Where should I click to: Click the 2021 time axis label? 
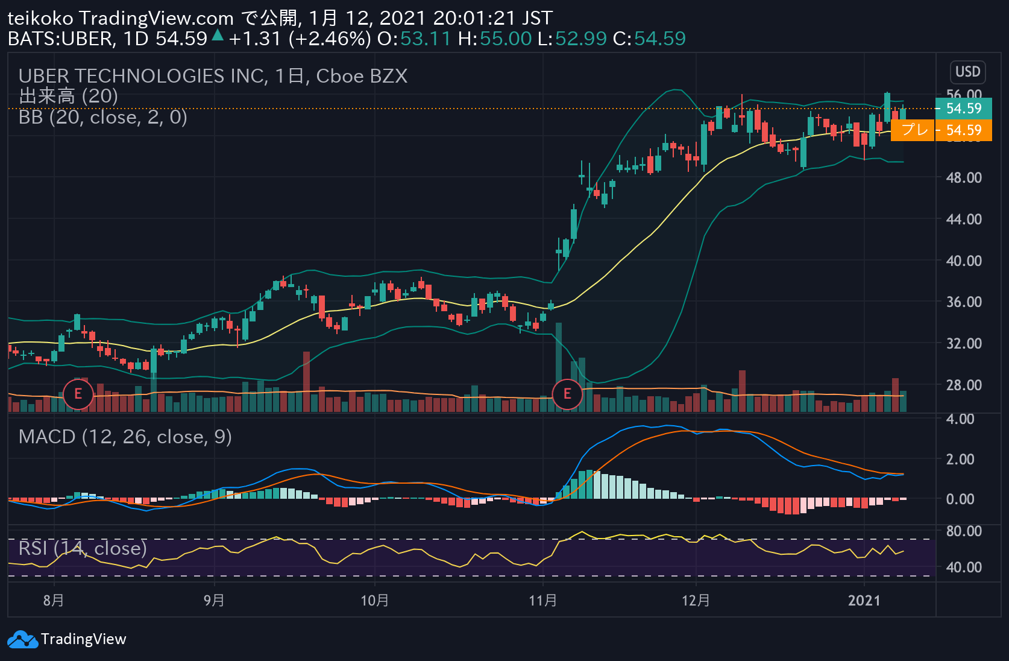tap(864, 601)
